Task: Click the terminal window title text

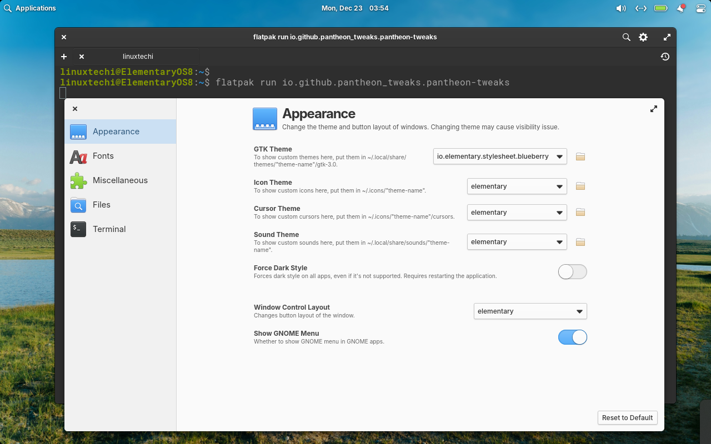Action: pos(345,37)
